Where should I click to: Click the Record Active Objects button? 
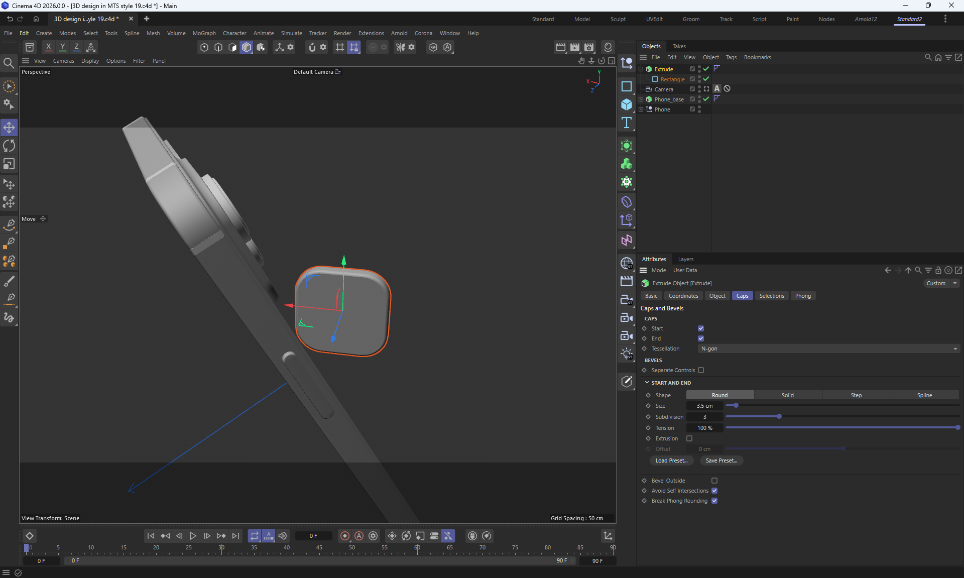[x=345, y=536]
